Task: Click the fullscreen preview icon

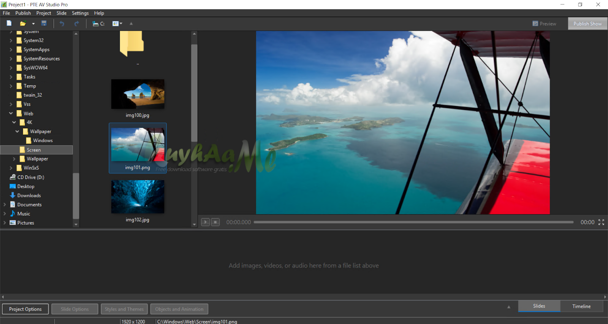Action: click(601, 222)
